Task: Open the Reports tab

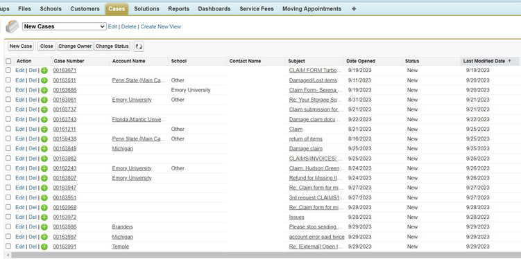Action: (x=178, y=9)
